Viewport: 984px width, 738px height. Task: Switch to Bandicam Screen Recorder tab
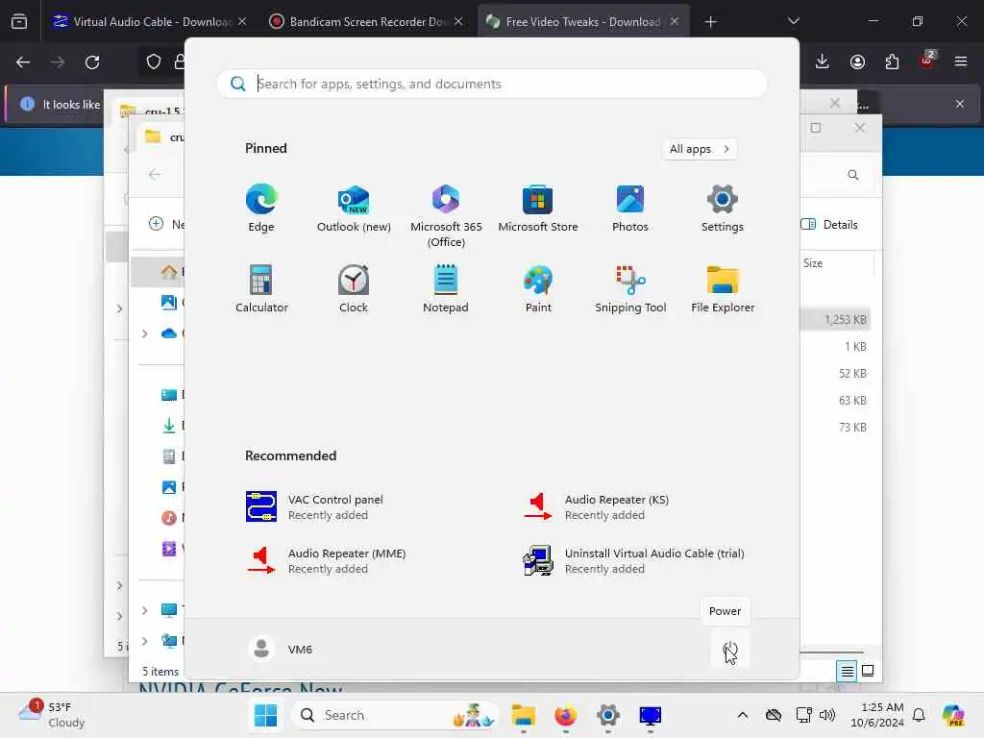coord(367,21)
